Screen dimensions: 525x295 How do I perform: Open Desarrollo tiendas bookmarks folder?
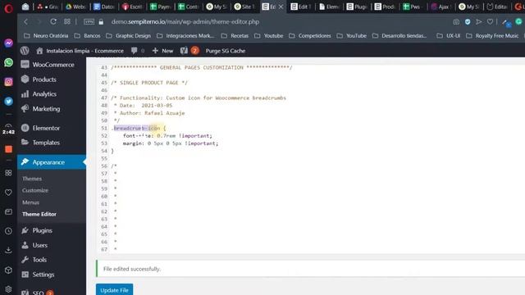[399, 36]
